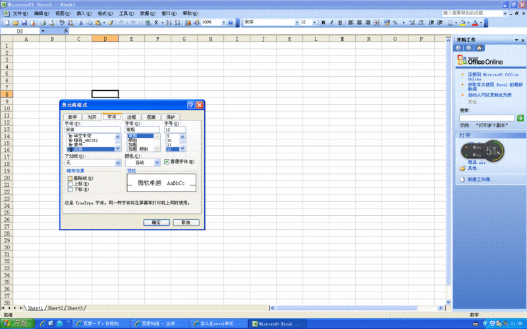Click the Align Left icon
Viewport: 527px width, 329px height.
tap(351, 22)
